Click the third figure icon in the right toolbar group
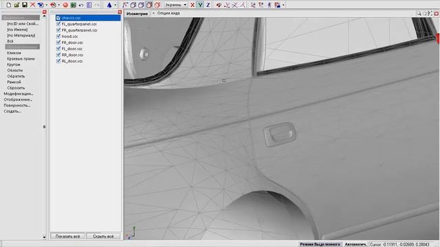This screenshot has height=247, width=440. pos(269,5)
